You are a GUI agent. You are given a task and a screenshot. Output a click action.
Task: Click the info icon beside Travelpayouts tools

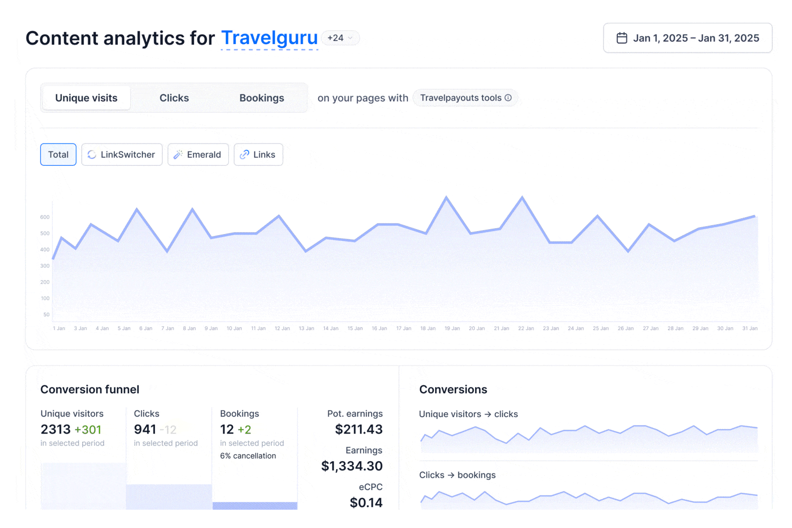tap(508, 98)
